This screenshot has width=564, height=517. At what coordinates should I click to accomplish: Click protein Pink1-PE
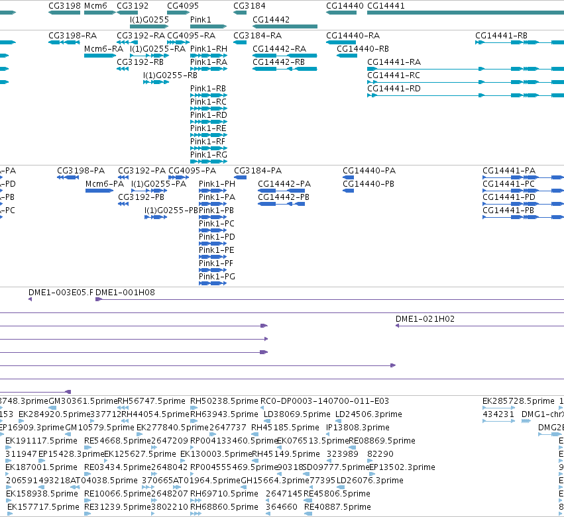tap(217, 250)
